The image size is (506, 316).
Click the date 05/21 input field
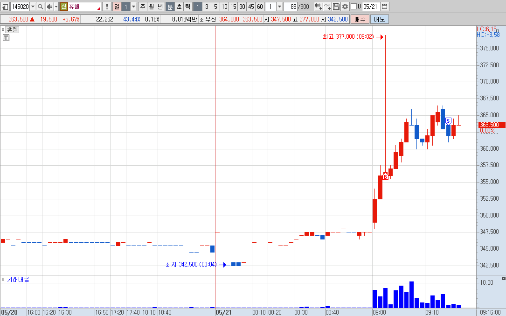370,7
